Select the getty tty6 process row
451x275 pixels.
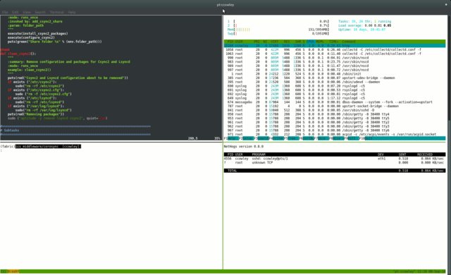[335, 130]
